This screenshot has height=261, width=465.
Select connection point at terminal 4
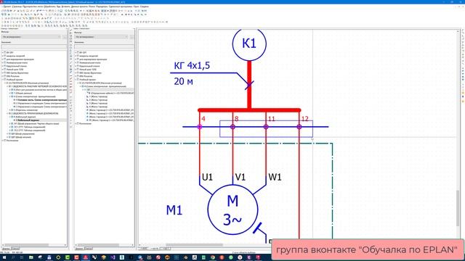tap(200, 127)
